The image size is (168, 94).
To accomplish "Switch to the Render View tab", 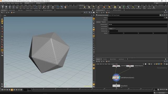I will click(20, 10).
